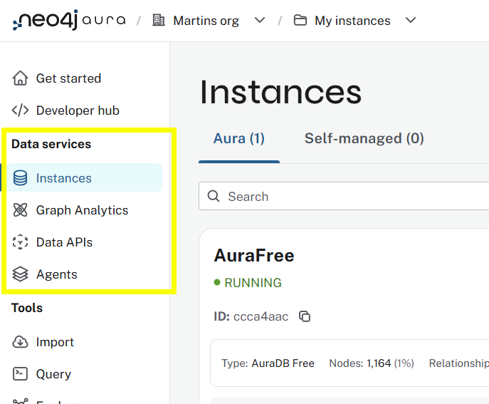The image size is (489, 404).
Task: Focus the Search instances input field
Action: (x=349, y=197)
